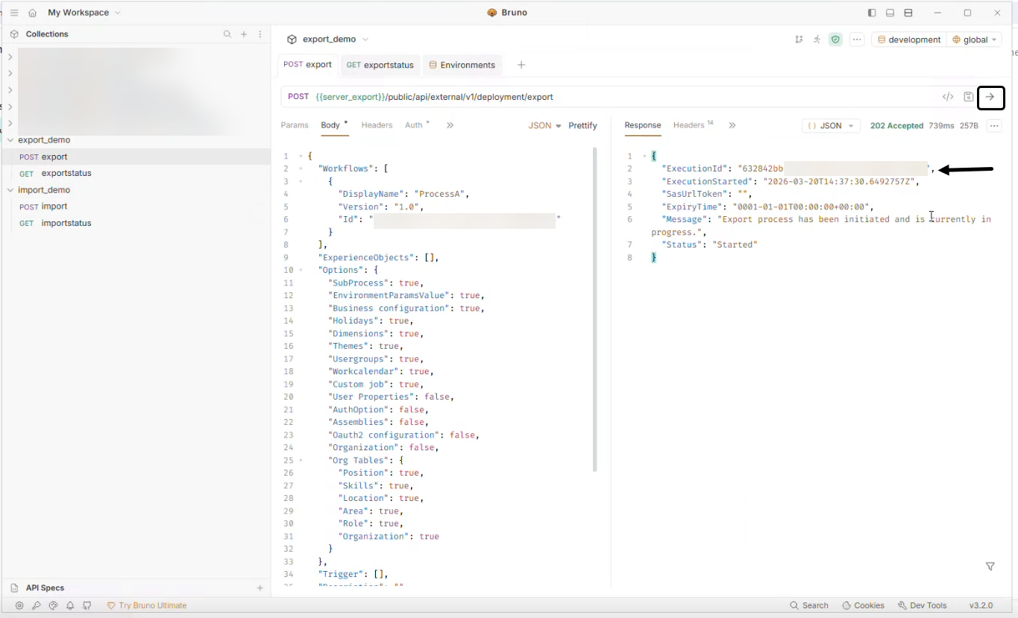Open the key icon in status bar
Image resolution: width=1018 pixels, height=618 pixels.
pyautogui.click(x=36, y=605)
